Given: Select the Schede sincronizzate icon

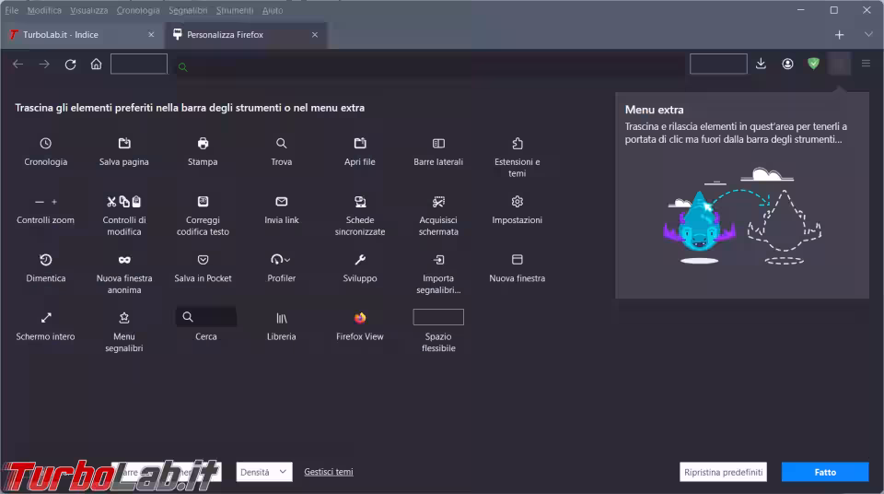Looking at the screenshot, I should pyautogui.click(x=360, y=202).
